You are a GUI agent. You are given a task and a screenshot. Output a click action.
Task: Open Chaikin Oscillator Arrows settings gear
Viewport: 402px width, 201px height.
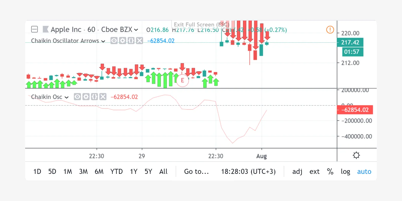click(x=123, y=41)
